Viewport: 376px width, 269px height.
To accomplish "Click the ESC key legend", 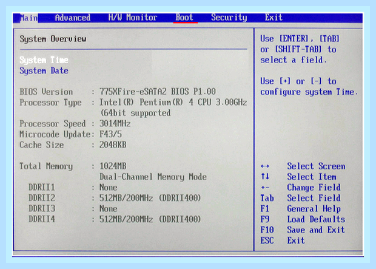I will [267, 240].
